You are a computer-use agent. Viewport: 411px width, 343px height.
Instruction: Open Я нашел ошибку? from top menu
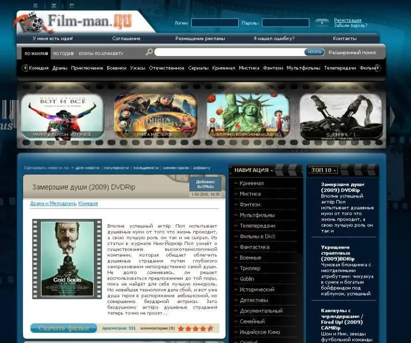click(274, 38)
